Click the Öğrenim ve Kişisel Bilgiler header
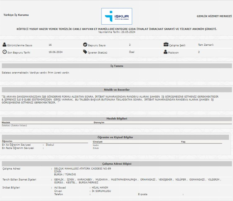 coord(115,137)
